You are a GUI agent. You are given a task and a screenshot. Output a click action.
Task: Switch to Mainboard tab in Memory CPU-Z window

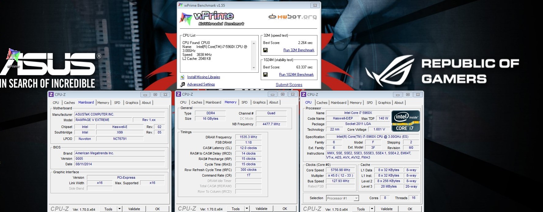pyautogui.click(x=213, y=102)
